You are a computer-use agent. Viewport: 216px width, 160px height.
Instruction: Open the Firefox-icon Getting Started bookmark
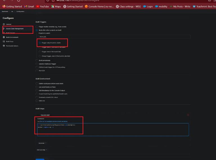pos(12,6)
